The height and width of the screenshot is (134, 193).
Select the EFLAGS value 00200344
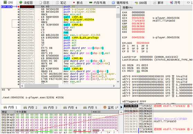143,43
